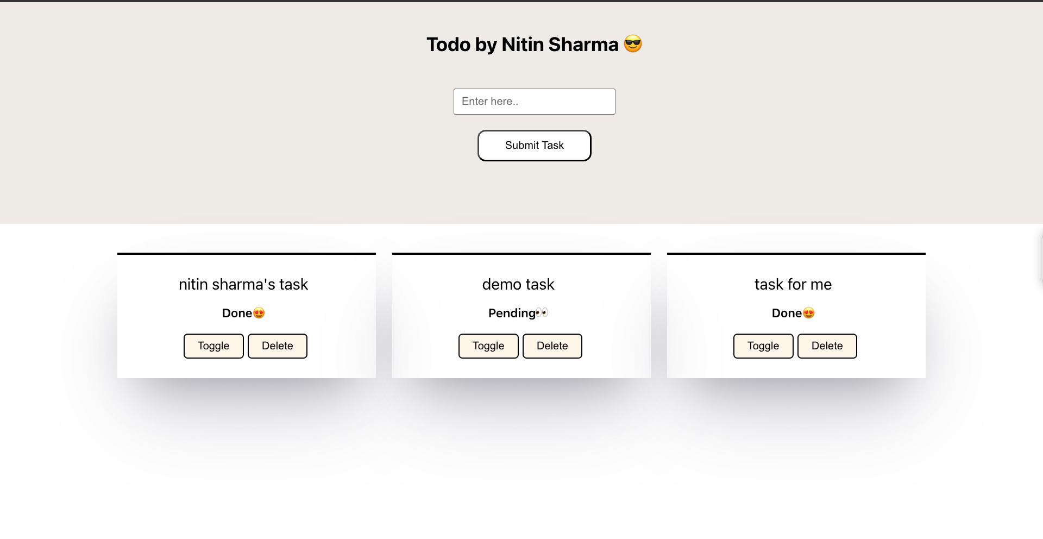Delete nitin sharma's task
The width and height of the screenshot is (1043, 539).
277,346
